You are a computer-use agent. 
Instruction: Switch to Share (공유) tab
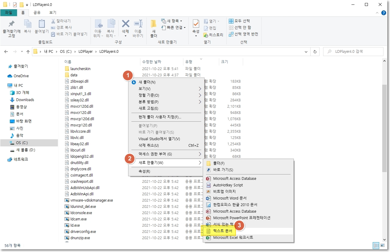pos(37,13)
